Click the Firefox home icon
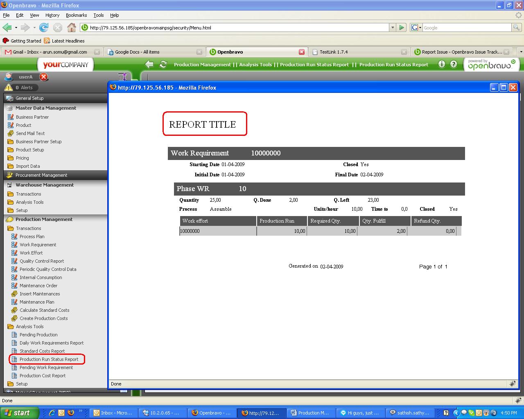 click(72, 28)
